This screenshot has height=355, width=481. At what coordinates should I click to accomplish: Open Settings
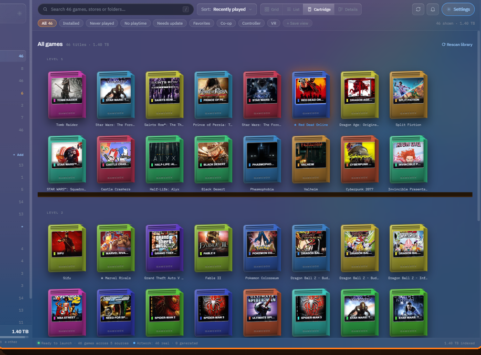[x=458, y=9]
